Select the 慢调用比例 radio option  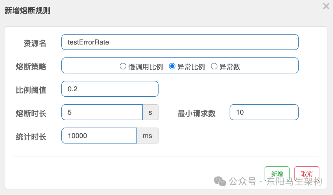click(123, 66)
